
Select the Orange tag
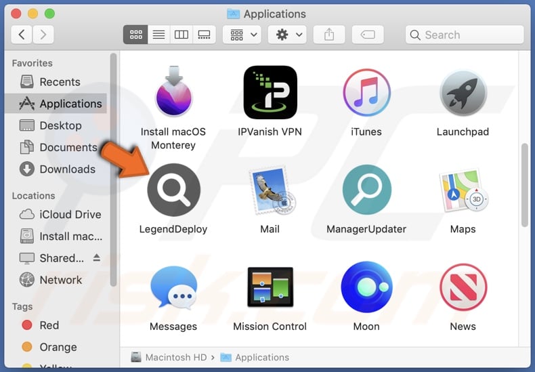coord(56,347)
